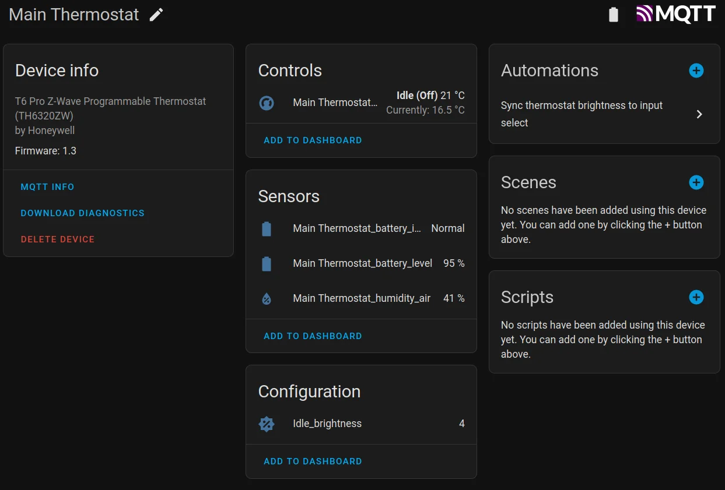
Task: Click DELETE DEVICE
Action: tap(57, 239)
